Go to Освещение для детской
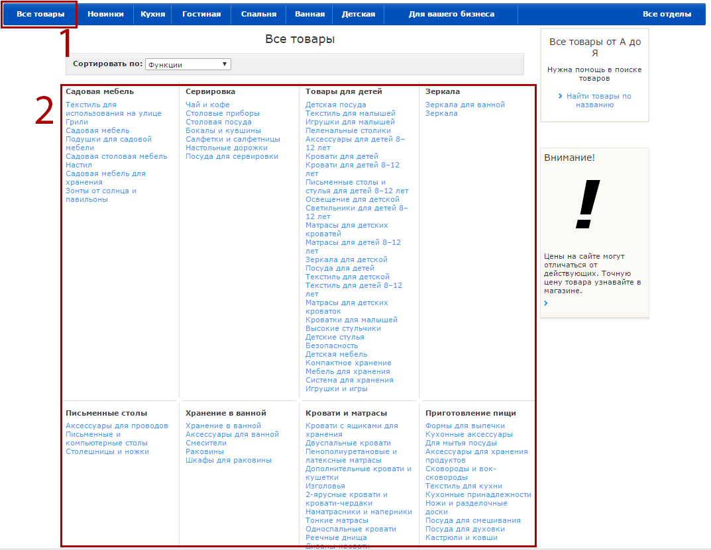 pyautogui.click(x=353, y=199)
